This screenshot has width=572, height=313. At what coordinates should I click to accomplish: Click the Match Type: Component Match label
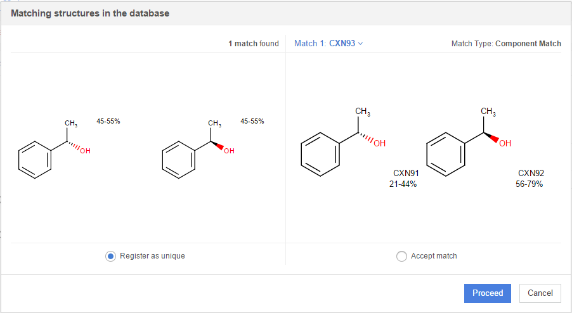click(x=505, y=44)
